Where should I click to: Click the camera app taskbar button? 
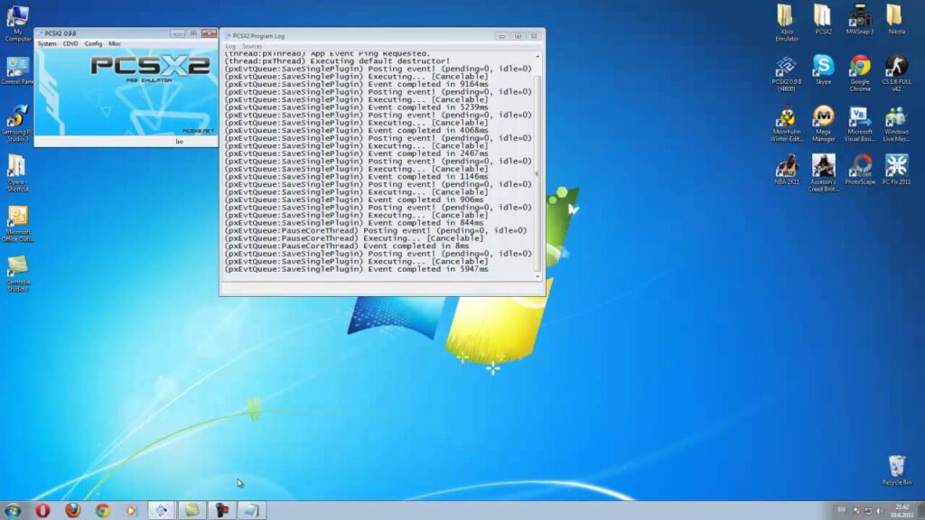[x=221, y=510]
